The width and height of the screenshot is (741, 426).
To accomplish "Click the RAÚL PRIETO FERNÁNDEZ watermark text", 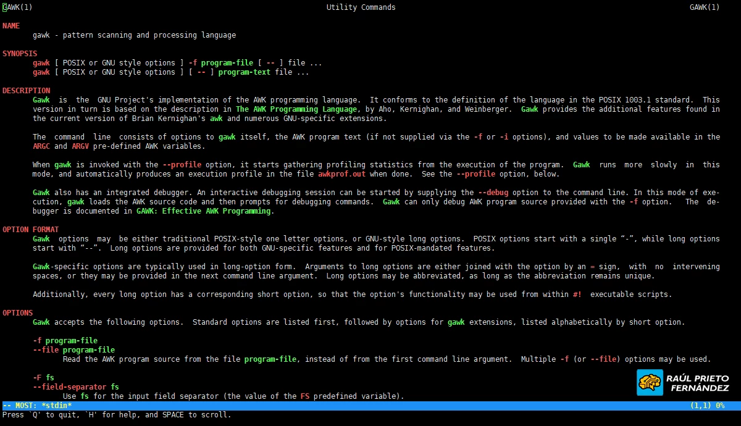I will click(697, 383).
